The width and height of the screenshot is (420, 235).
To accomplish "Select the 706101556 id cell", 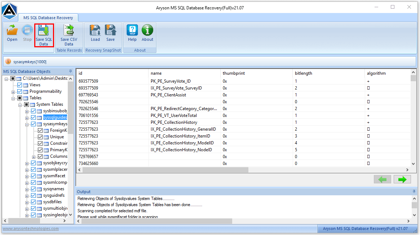I will (112, 116).
